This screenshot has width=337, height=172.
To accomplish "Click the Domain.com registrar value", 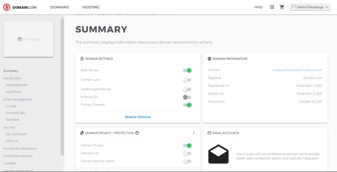I will pyautogui.click(x=313, y=78).
